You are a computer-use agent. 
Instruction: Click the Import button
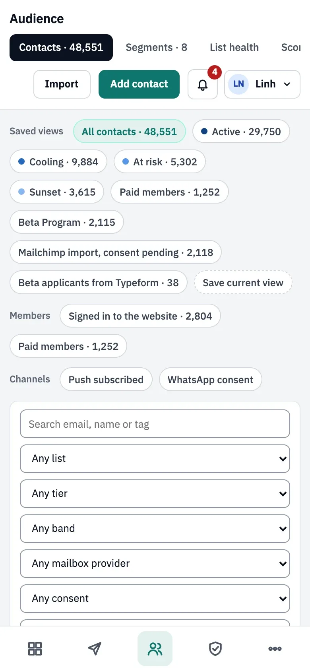tap(62, 84)
